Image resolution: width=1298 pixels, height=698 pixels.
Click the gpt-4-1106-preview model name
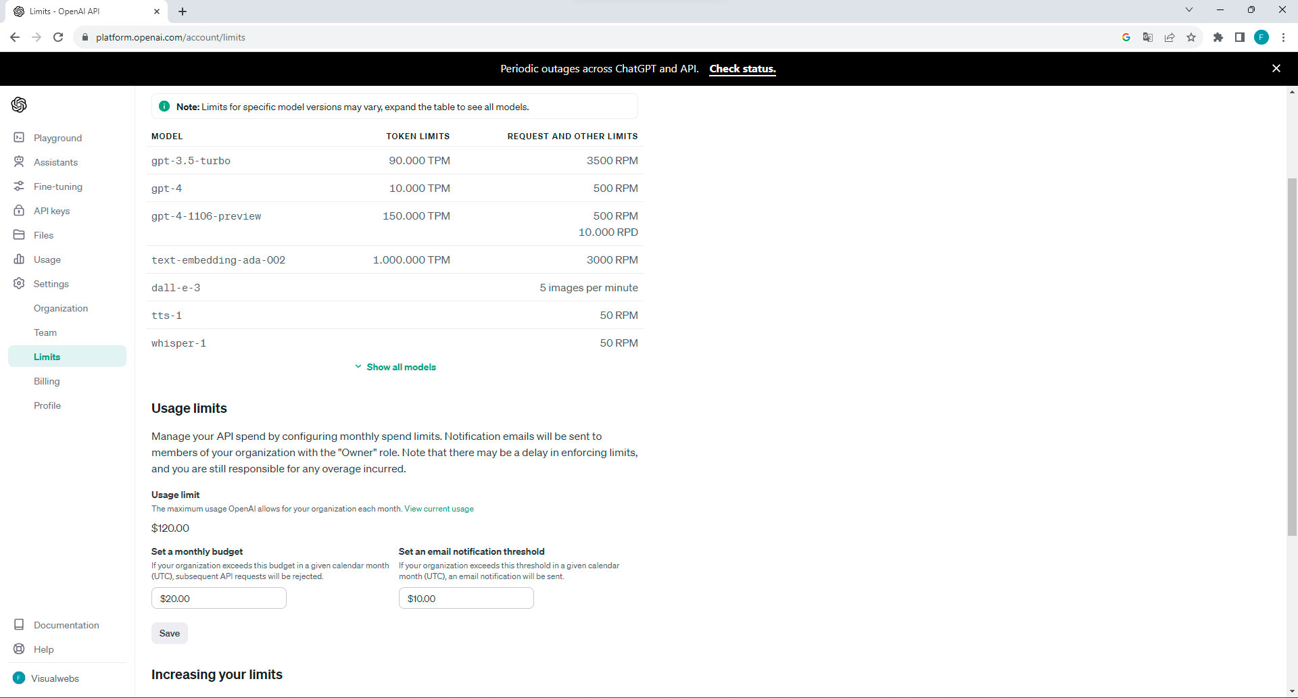pos(206,216)
